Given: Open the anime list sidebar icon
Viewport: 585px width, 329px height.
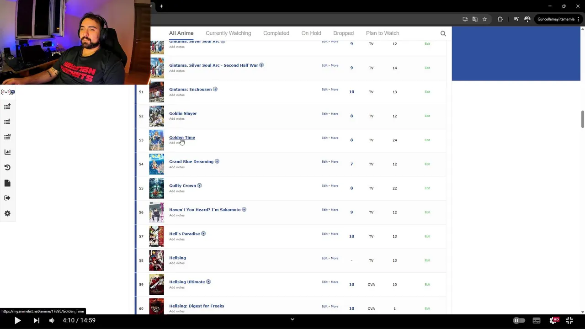Looking at the screenshot, I should (x=7, y=122).
